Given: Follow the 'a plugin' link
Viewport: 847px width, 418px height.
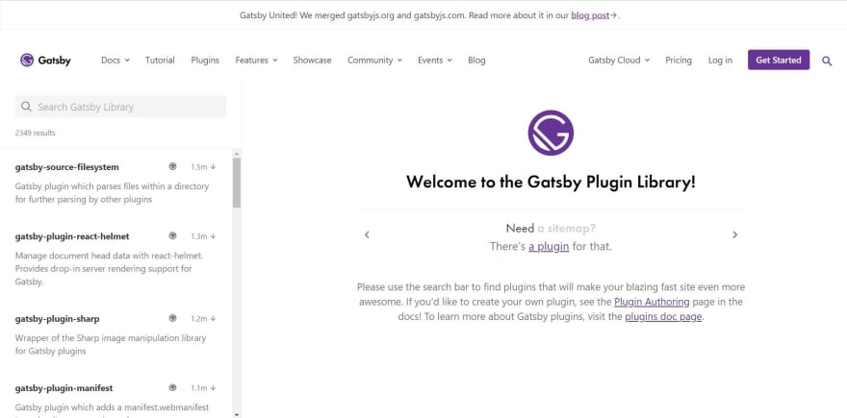Looking at the screenshot, I should [549, 247].
